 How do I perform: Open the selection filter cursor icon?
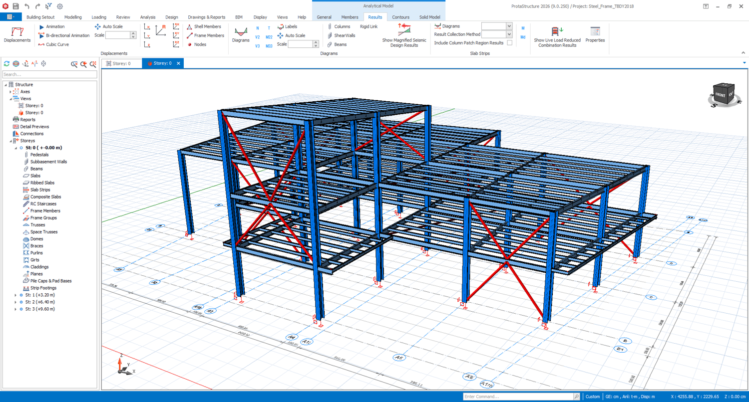click(49, 6)
